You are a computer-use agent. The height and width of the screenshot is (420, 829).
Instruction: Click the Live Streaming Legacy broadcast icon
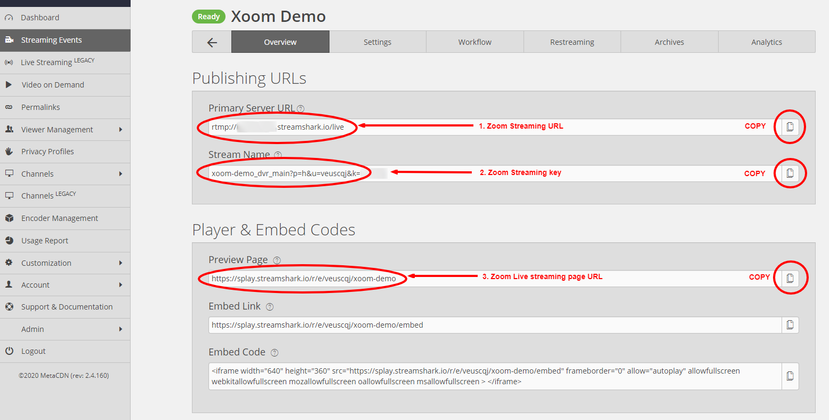click(x=9, y=62)
